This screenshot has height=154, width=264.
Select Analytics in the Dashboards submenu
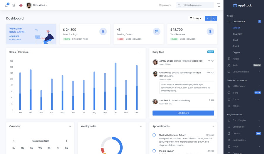click(x=237, y=34)
